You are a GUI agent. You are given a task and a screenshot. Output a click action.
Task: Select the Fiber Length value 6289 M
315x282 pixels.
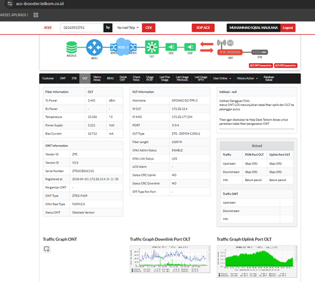[177, 142]
